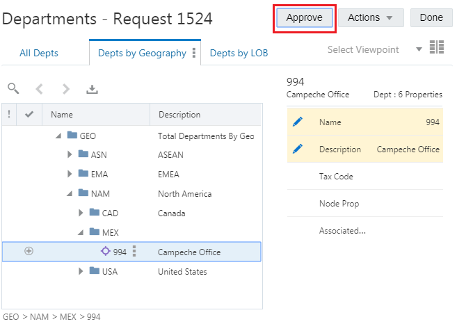This screenshot has width=457, height=324.
Task: Click the checkmark column header
Action: click(29, 114)
